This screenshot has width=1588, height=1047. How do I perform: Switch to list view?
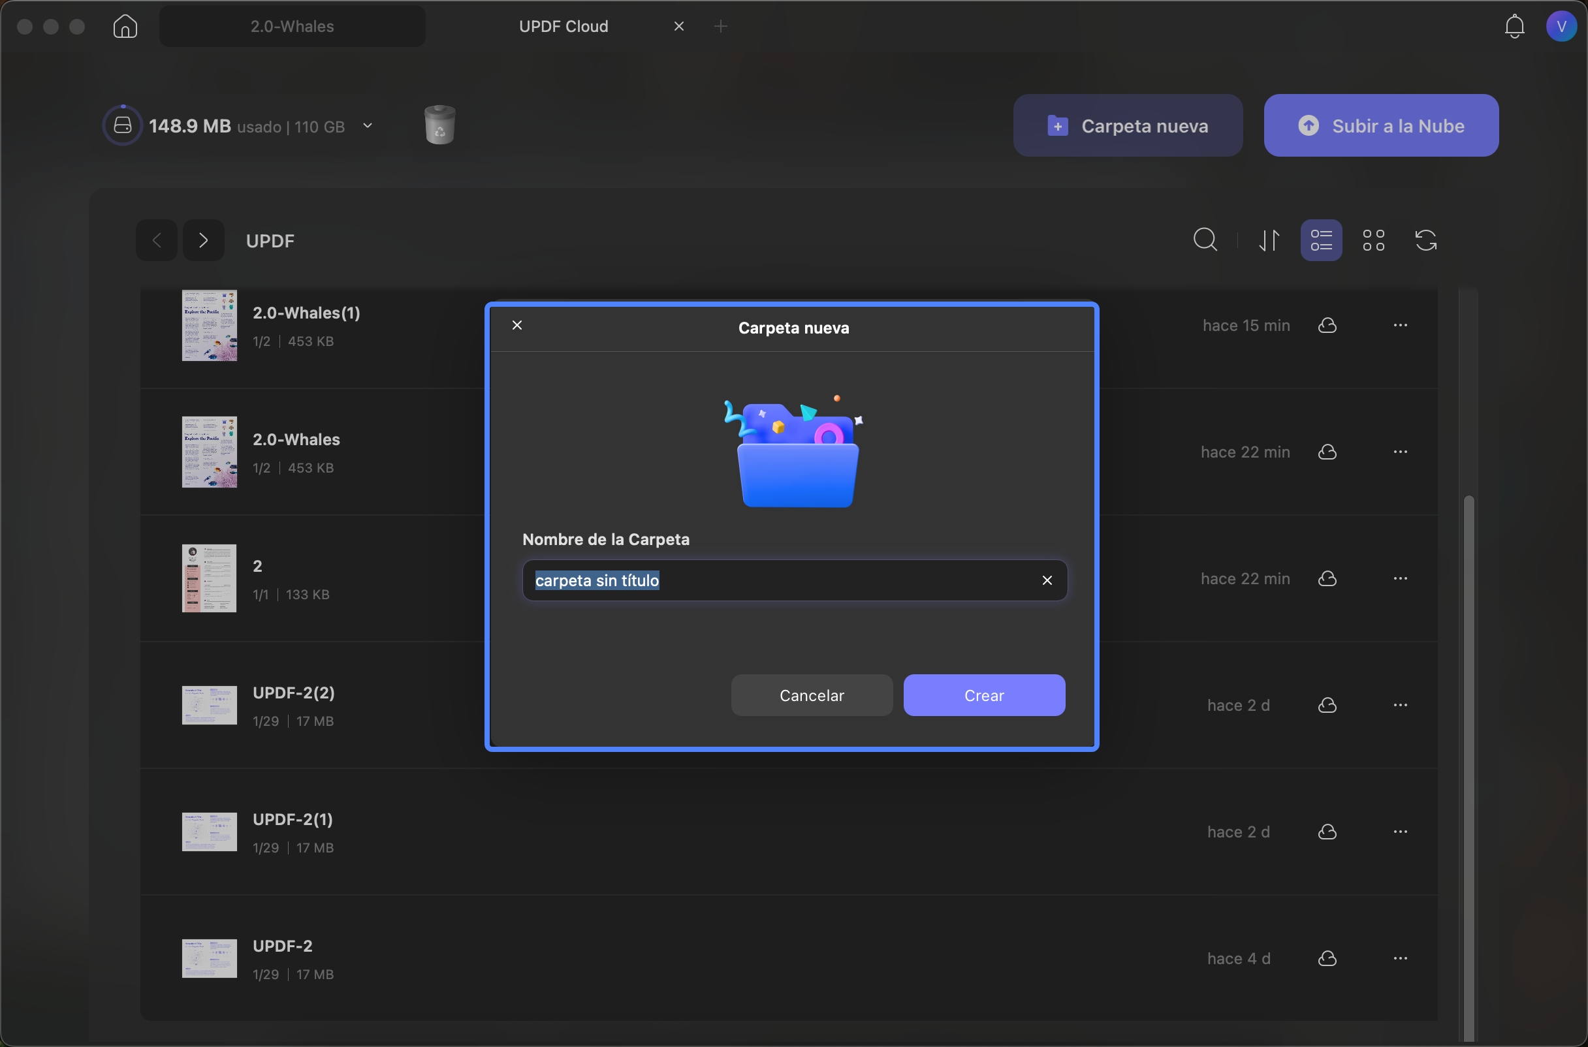(x=1321, y=240)
